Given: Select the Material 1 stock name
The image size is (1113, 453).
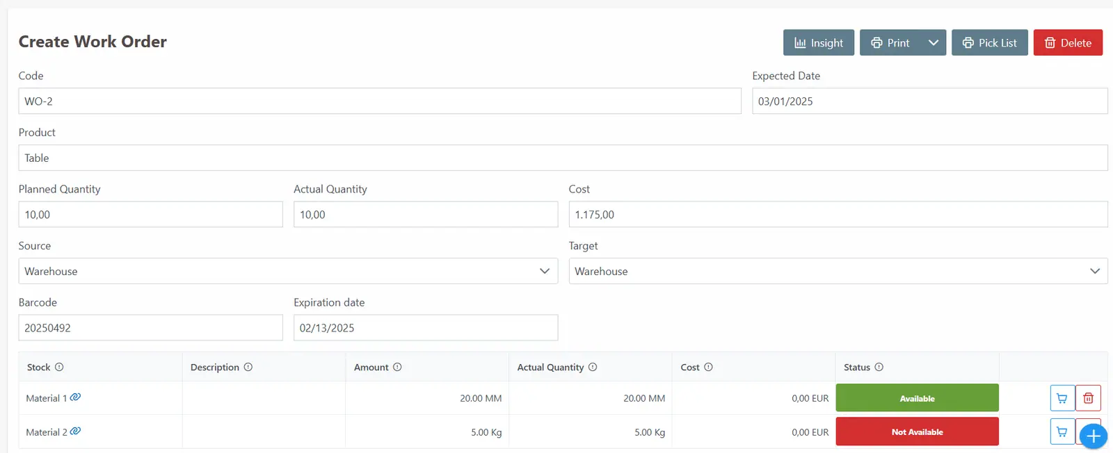Looking at the screenshot, I should pyautogui.click(x=47, y=398).
